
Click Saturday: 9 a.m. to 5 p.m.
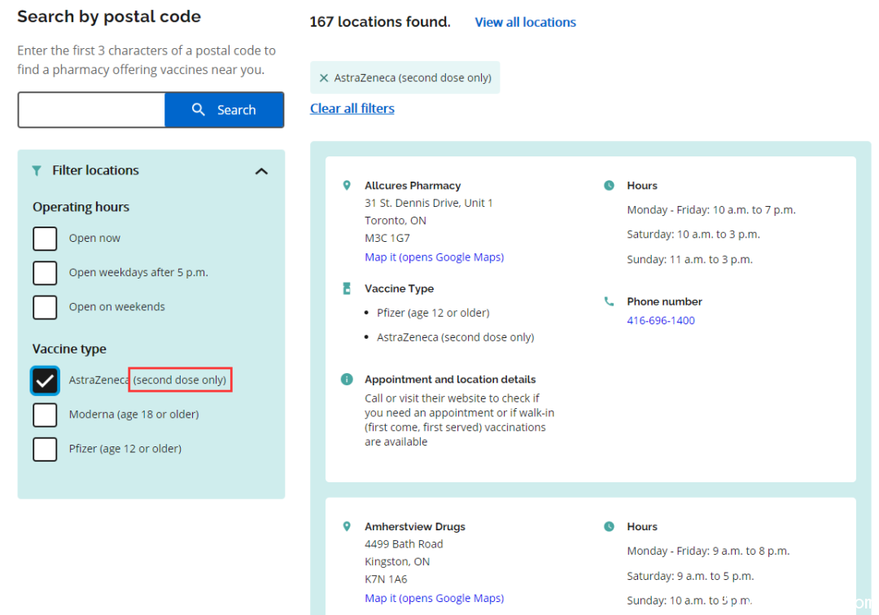click(x=690, y=576)
